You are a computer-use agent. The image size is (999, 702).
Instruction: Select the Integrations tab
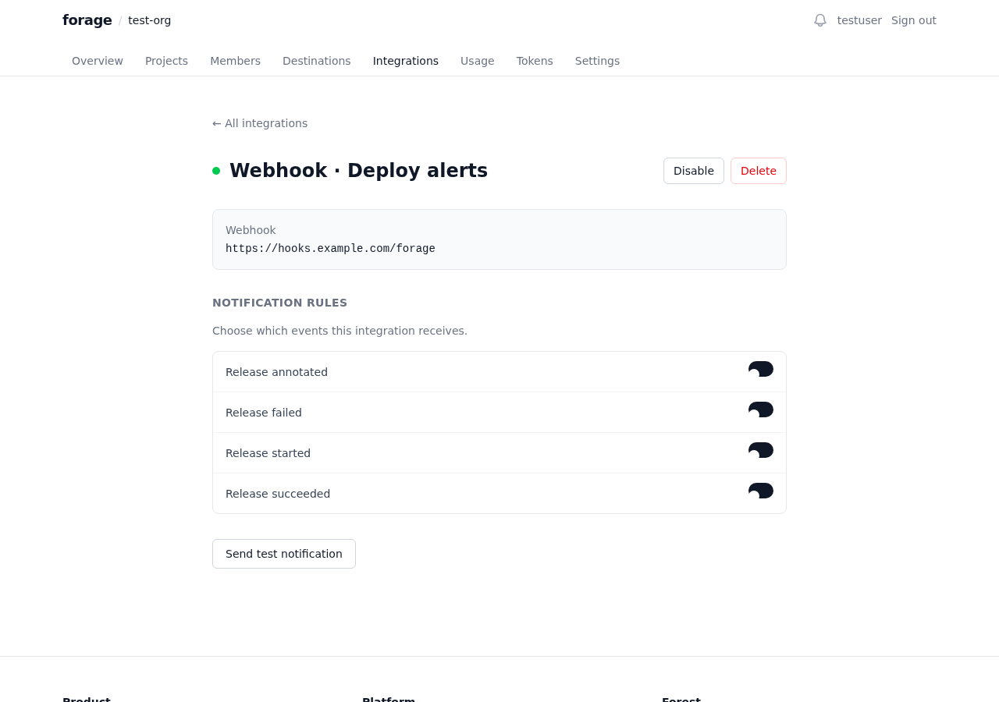[x=405, y=61]
